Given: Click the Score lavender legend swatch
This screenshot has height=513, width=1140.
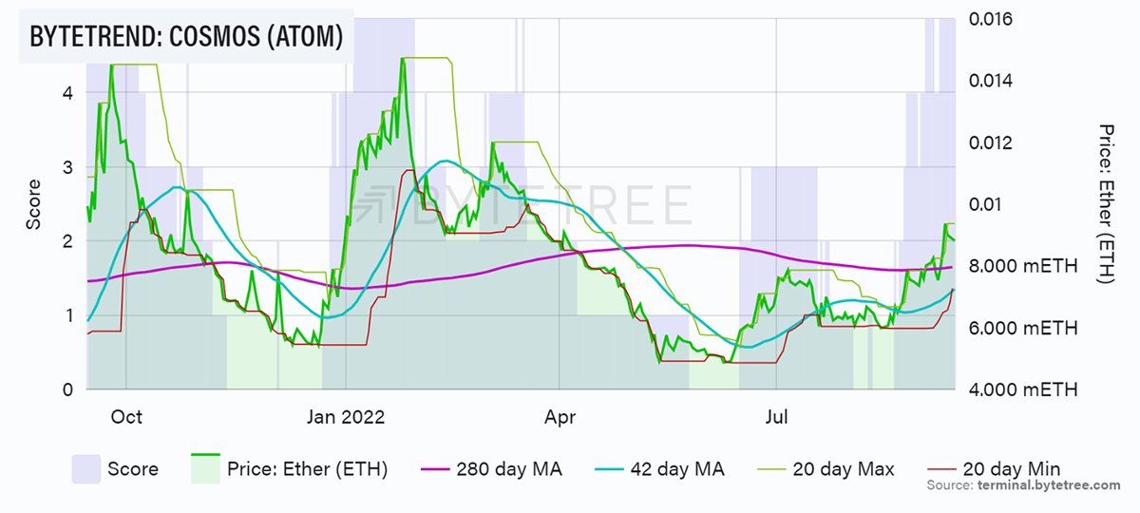Looking at the screenshot, I should (85, 468).
